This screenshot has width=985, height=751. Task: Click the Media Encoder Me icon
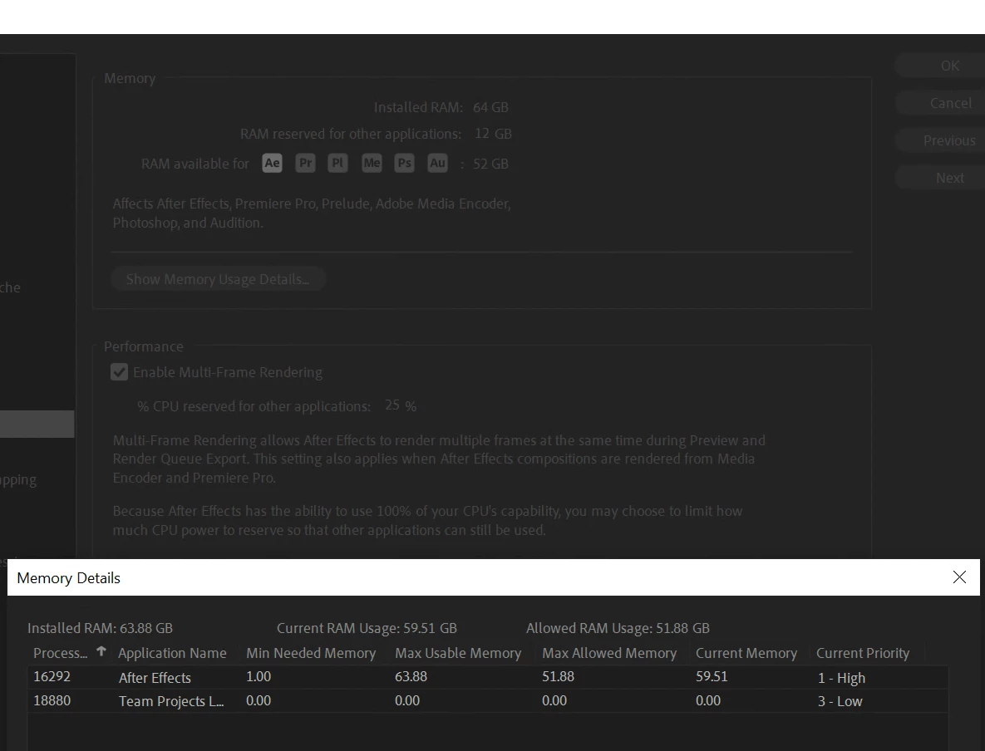pyautogui.click(x=372, y=164)
